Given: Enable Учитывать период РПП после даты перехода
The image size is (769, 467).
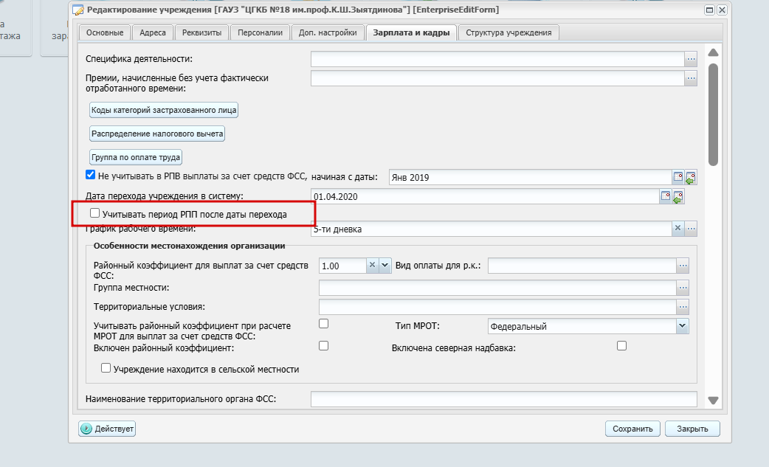Looking at the screenshot, I should coord(94,213).
